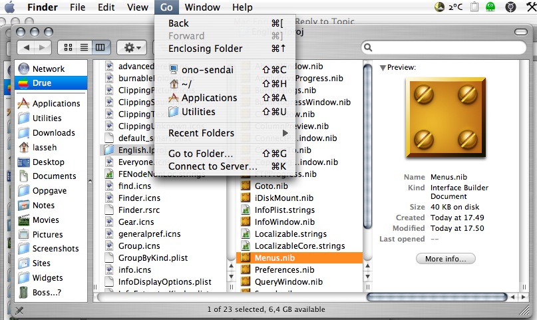Open Utilities folder in the sidebar
This screenshot has height=320, width=537.
point(51,118)
